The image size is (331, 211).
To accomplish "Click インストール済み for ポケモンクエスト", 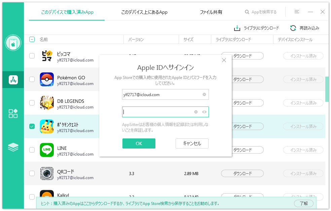I will pos(303,126).
